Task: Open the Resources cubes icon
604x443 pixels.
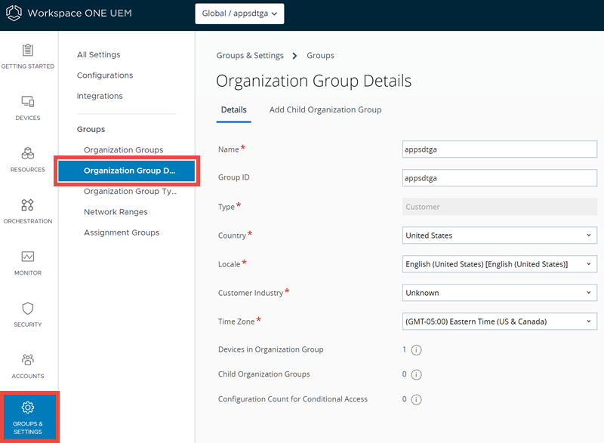Action: pyautogui.click(x=28, y=153)
